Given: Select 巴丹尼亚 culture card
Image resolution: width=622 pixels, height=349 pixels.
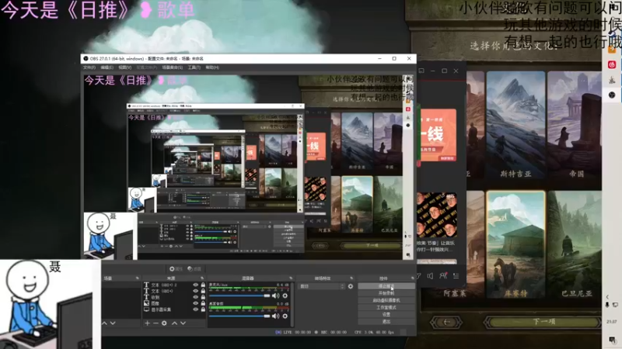Looking at the screenshot, I should click(575, 245).
